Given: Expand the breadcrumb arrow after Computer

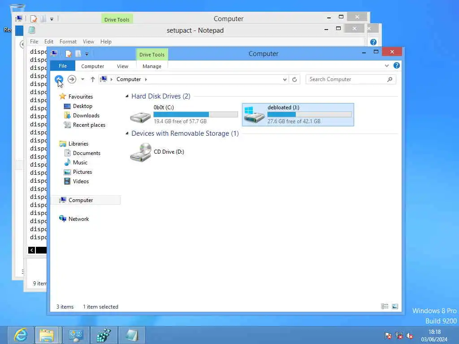Looking at the screenshot, I should click(x=146, y=79).
